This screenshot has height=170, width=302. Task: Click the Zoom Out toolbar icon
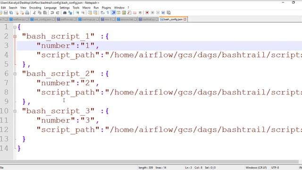pos(83,13)
